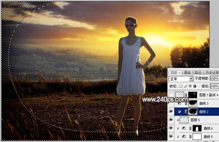Viewport: 219px width, 142px height.
Task: Toggle visibility of the 曲线 6 layer
Action: pyautogui.click(x=171, y=128)
